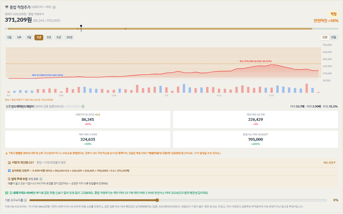Open the info icon next to 내재가치 + 섹터
The image size is (343, 214).
coord(54,7)
